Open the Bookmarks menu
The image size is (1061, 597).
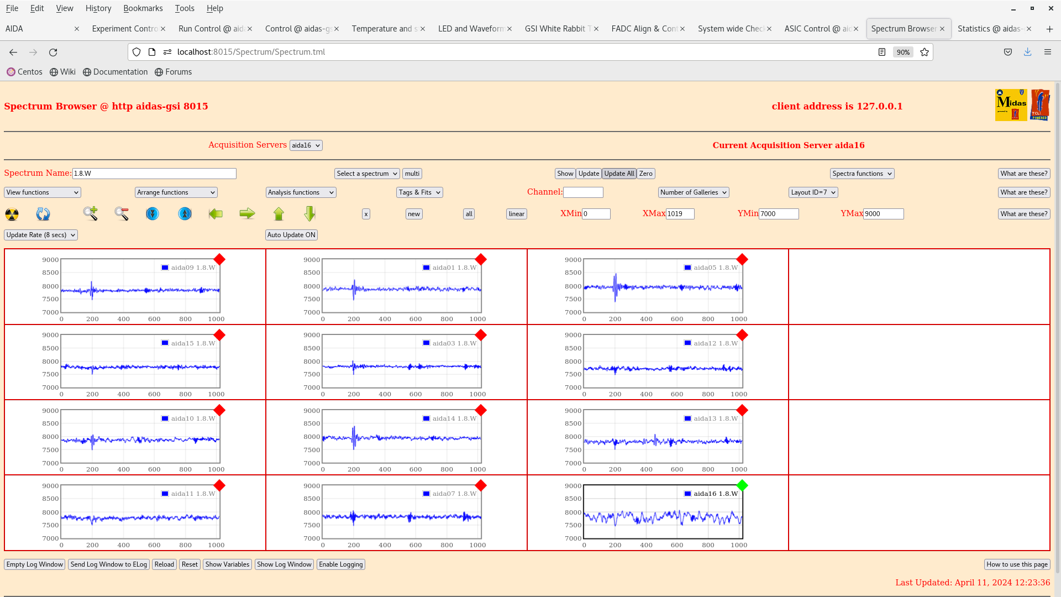143,8
